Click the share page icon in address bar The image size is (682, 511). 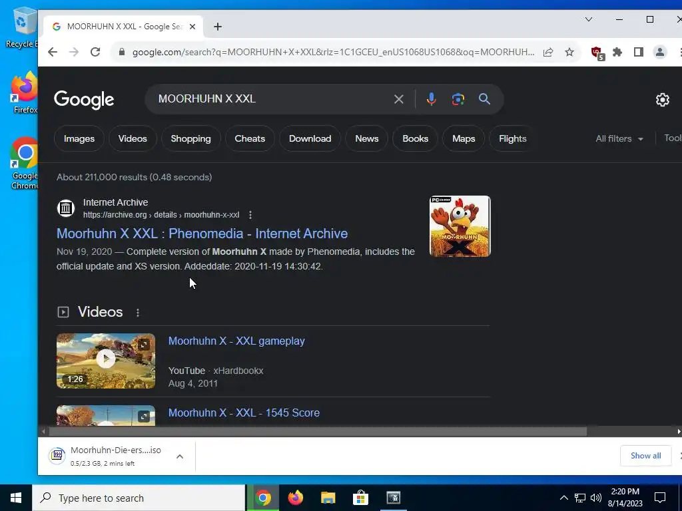pyautogui.click(x=548, y=52)
